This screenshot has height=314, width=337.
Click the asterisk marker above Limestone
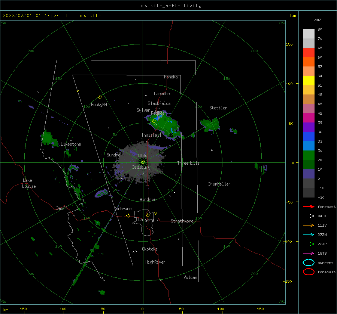click(x=71, y=141)
